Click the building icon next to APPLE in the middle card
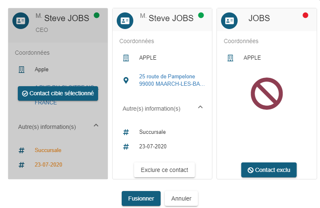 click(x=126, y=58)
